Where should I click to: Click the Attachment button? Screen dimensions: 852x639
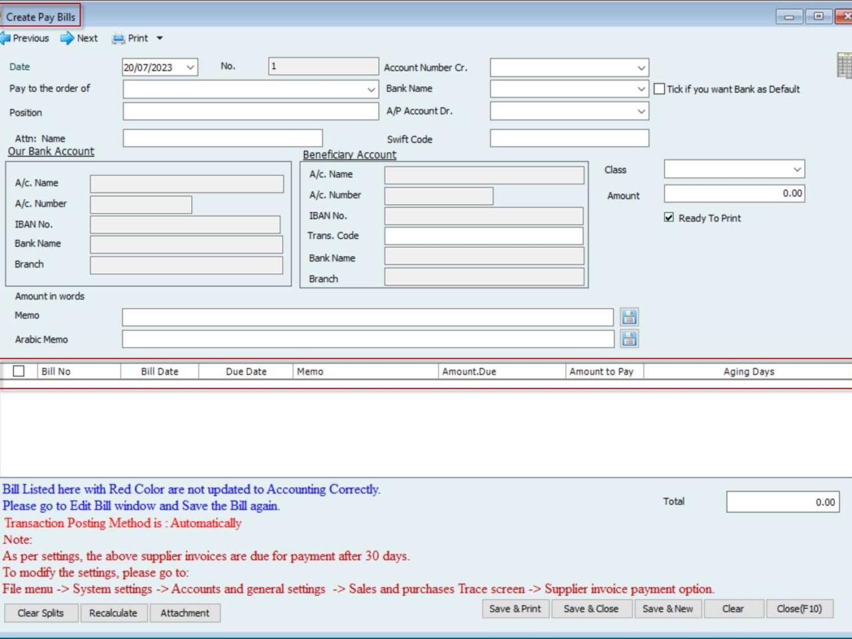coord(185,612)
